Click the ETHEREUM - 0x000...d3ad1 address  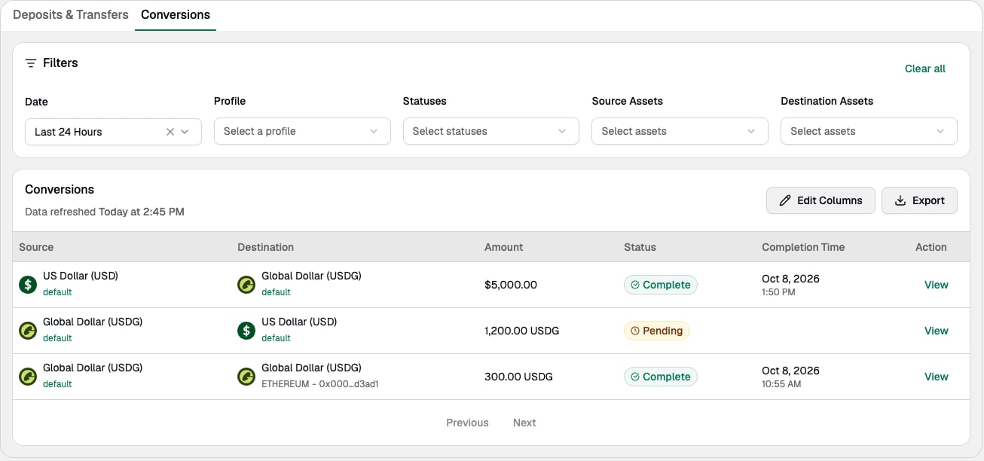(x=320, y=384)
